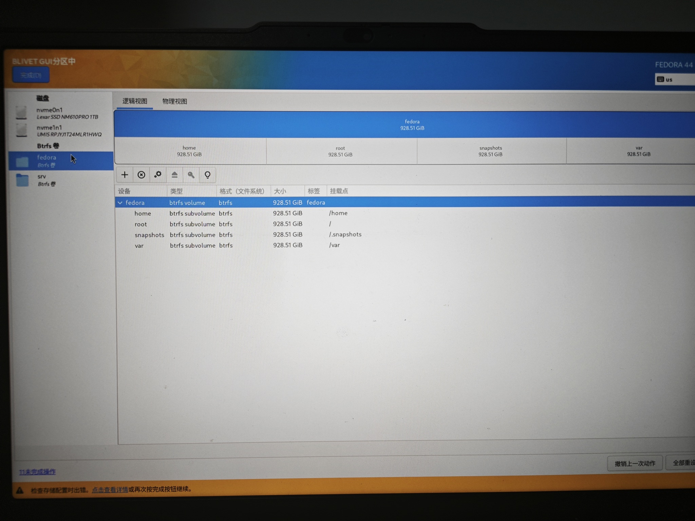Click the 类型 column header
This screenshot has height=521, width=695.
click(191, 191)
